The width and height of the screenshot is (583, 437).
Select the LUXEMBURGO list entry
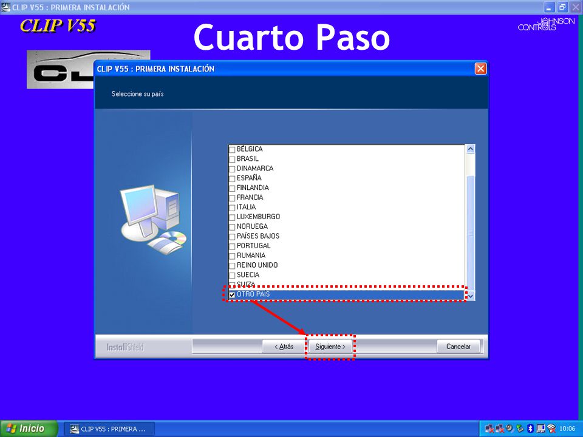pyautogui.click(x=346, y=217)
